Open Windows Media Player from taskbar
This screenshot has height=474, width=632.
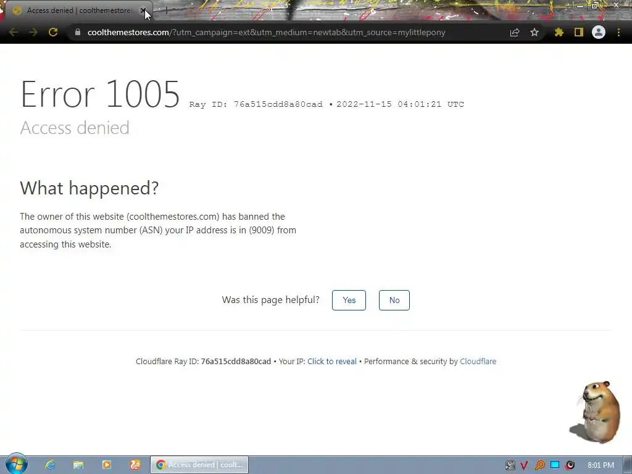(x=106, y=465)
